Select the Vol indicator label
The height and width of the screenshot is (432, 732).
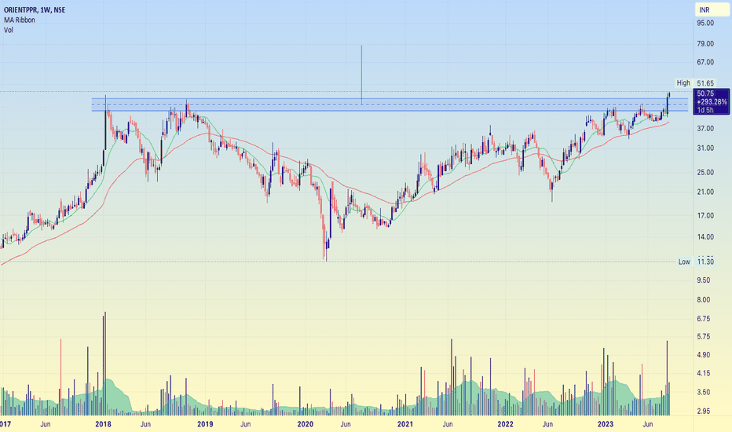[9, 31]
